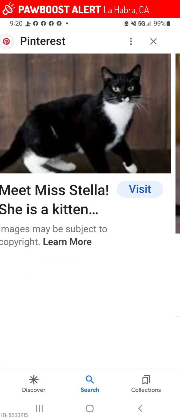180x419 pixels.
Task: Tap the megaphone icon in the PawBoost banner
Action: pos(8,9)
